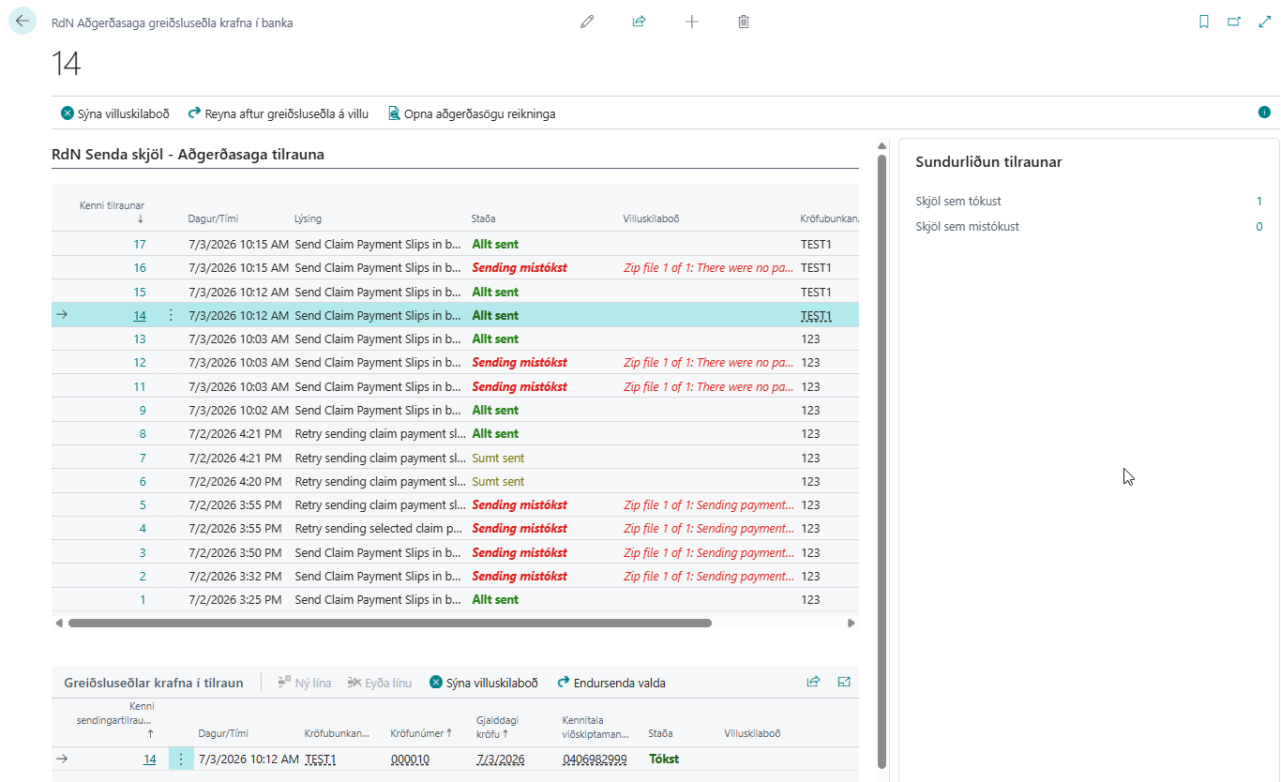This screenshot has height=782, width=1281.
Task: Open page in new window icon
Action: 1234,22
